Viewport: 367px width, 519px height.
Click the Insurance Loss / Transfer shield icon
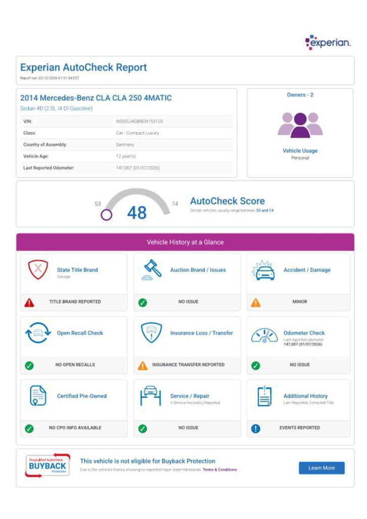(x=151, y=333)
